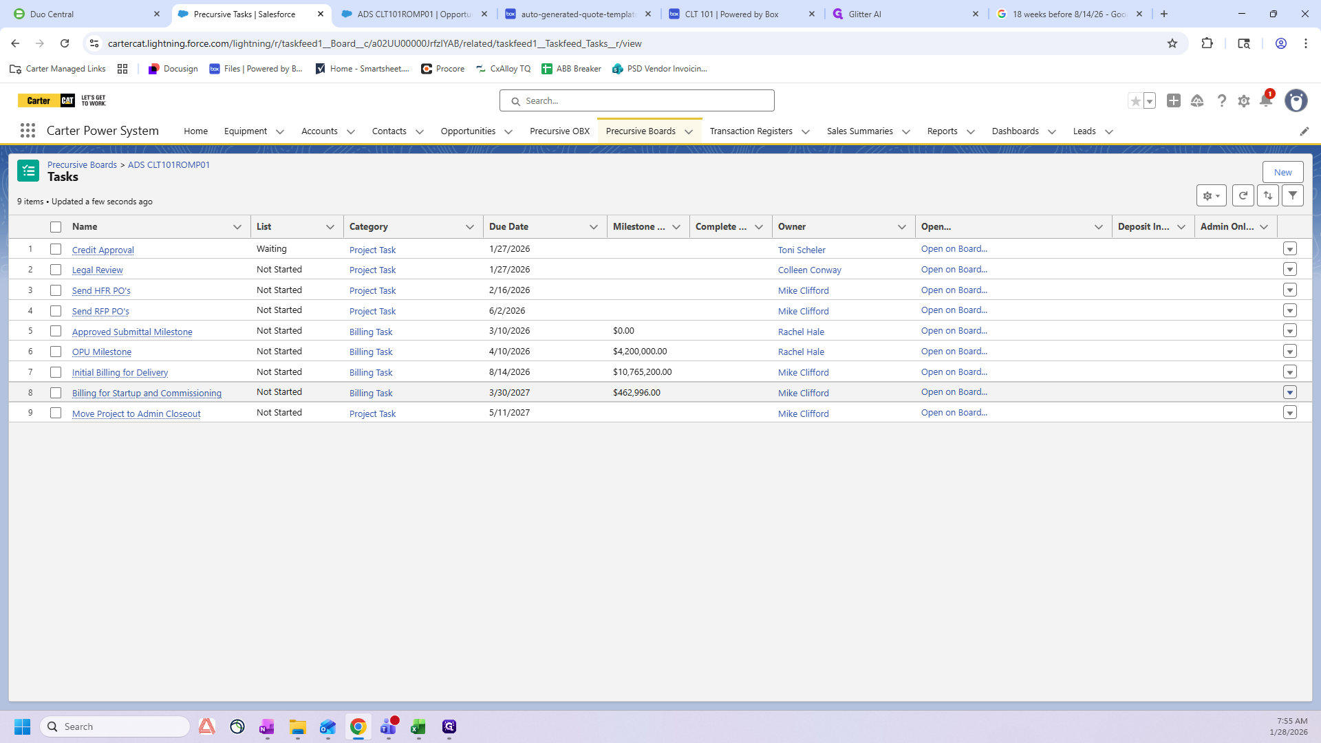This screenshot has height=743, width=1321.
Task: Click the Help question mark icon
Action: click(x=1221, y=101)
